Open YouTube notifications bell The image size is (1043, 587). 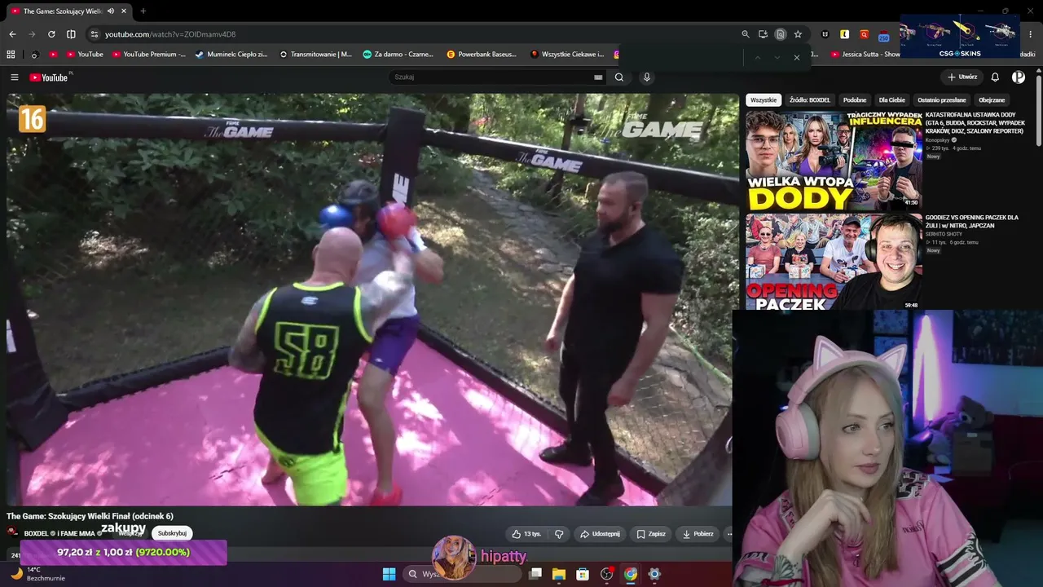pyautogui.click(x=995, y=77)
